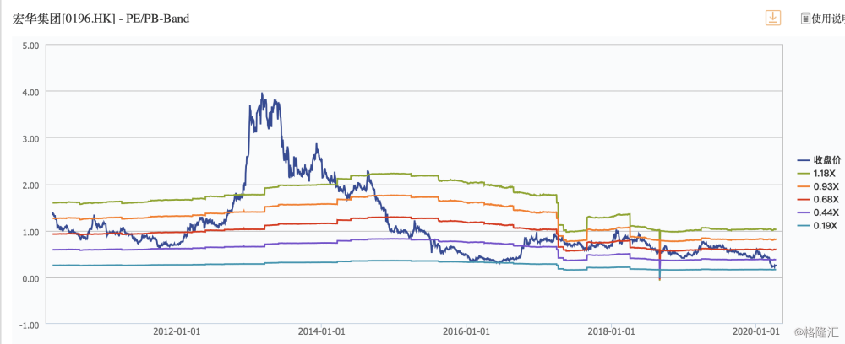Select the 2012-01-01 x-axis date label
This screenshot has height=344, width=845.
pos(176,331)
